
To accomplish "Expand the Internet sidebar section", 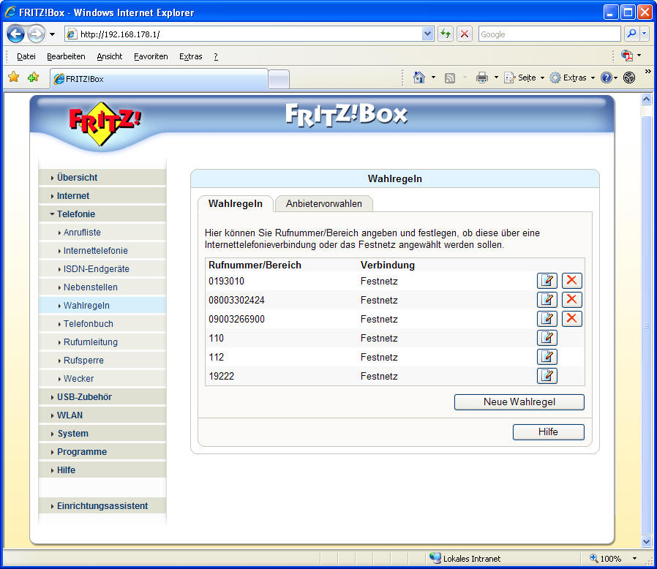I will pyautogui.click(x=102, y=196).
